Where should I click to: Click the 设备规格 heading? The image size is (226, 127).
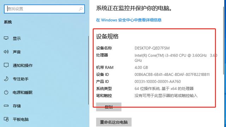107,36
